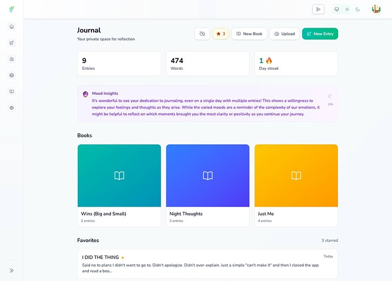This screenshot has height=281, width=392.
Task: Filter by starred favorites button
Action: click(x=220, y=34)
